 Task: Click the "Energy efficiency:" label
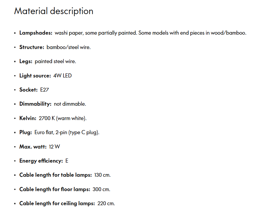click(41, 161)
